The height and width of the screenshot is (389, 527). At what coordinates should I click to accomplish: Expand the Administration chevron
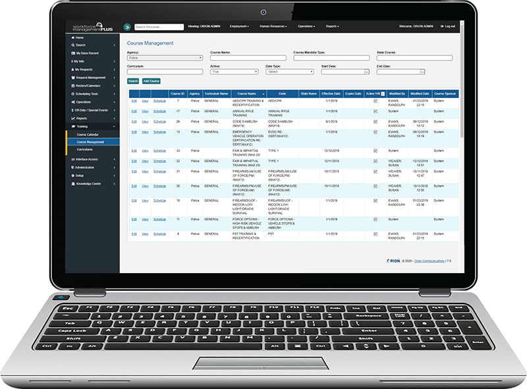(x=114, y=168)
